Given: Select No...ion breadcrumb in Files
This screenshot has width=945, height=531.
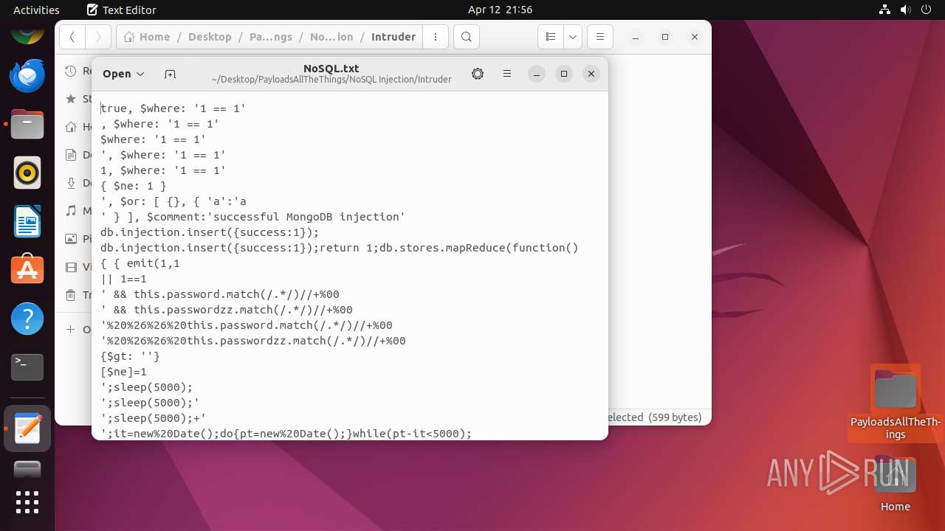Looking at the screenshot, I should click(331, 37).
